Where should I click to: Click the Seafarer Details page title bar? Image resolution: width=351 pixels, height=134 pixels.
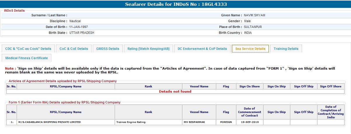pyautogui.click(x=176, y=4)
